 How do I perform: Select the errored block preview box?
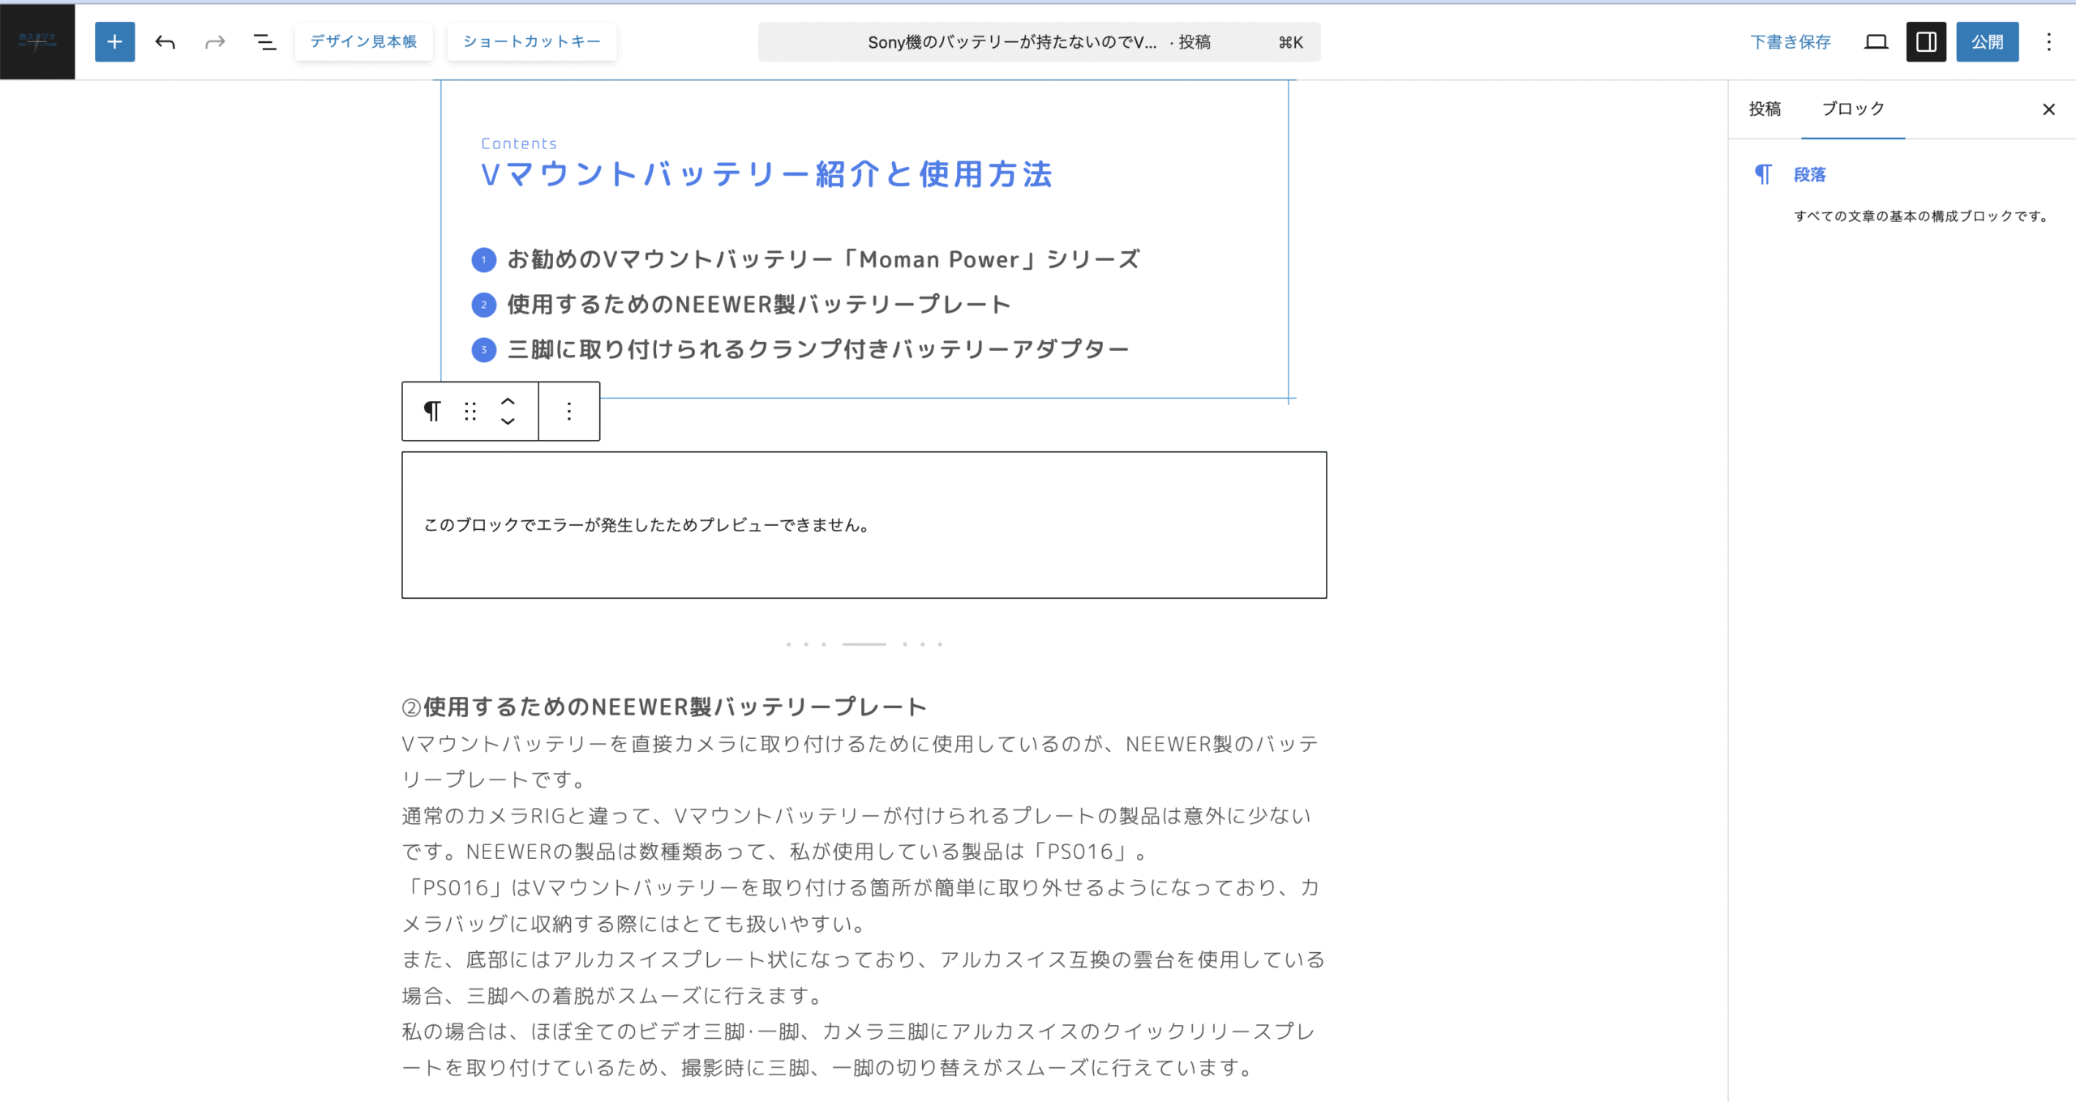(x=864, y=525)
